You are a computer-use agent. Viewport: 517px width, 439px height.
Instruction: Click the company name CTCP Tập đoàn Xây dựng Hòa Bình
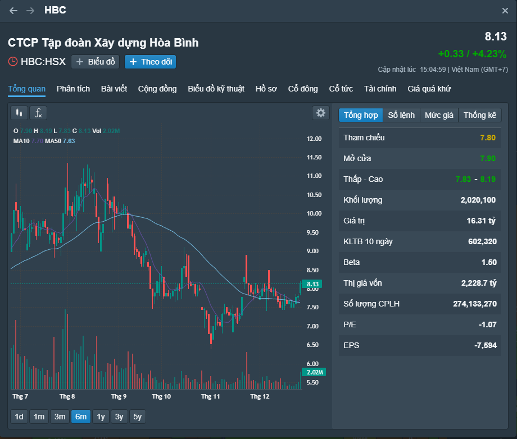103,43
